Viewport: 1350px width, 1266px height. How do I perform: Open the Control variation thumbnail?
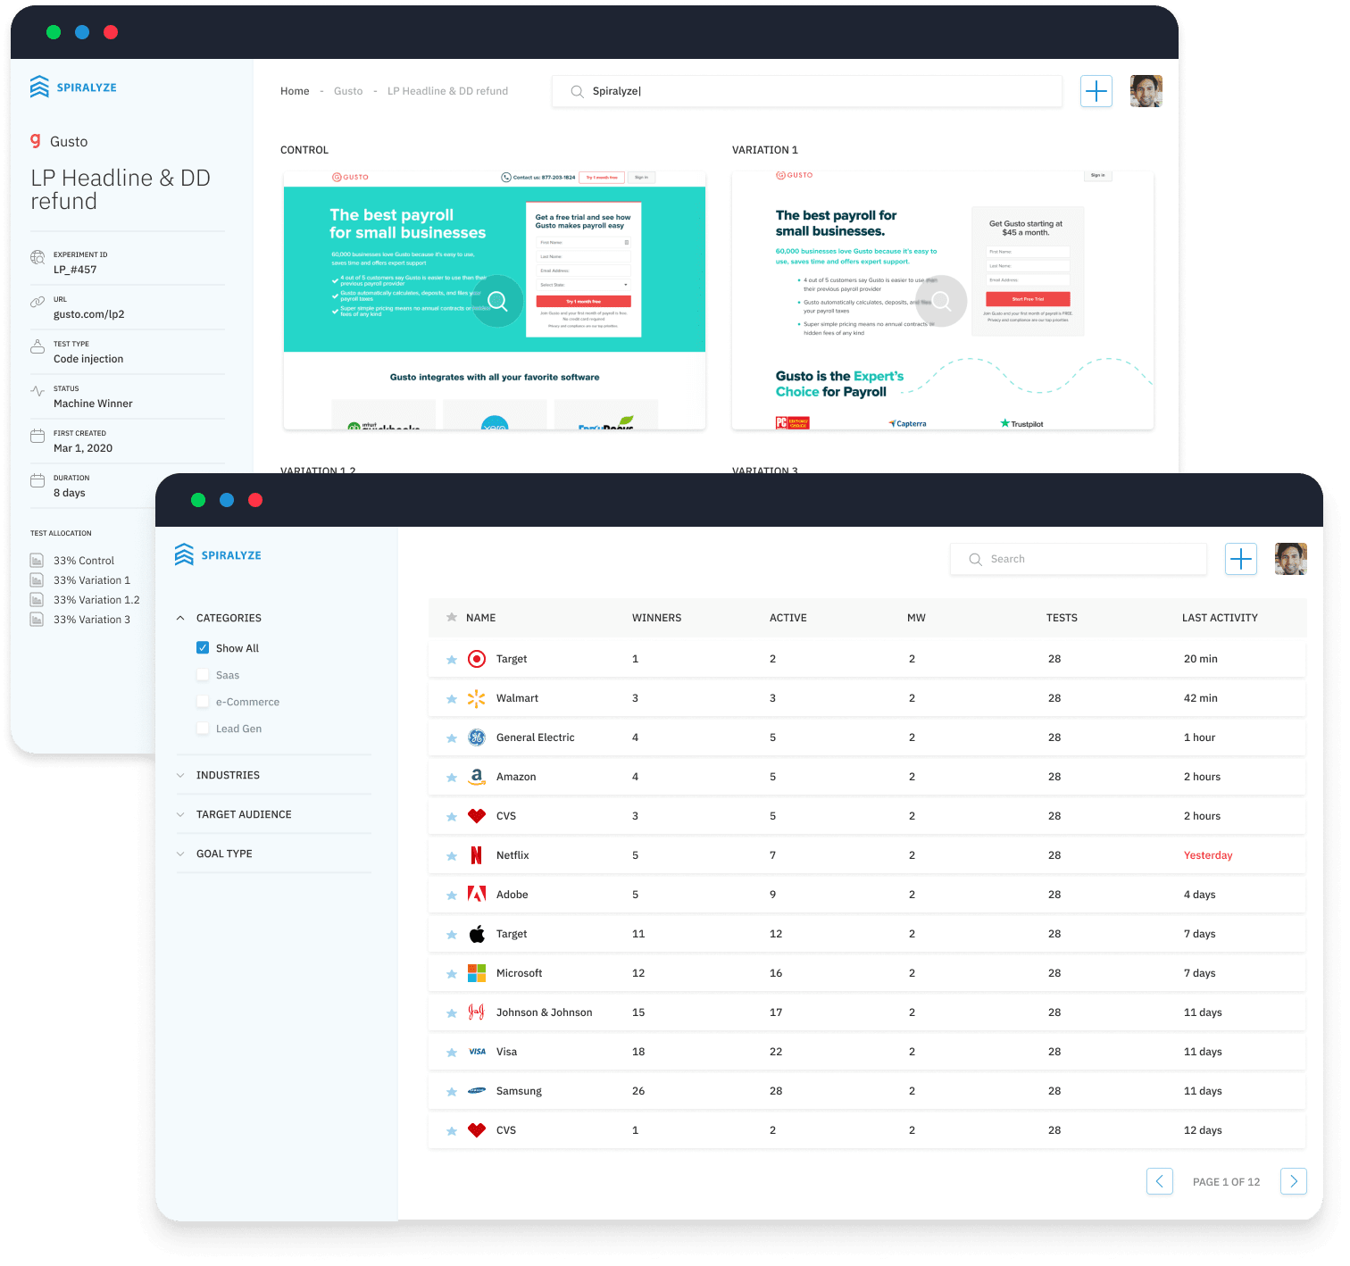(x=495, y=301)
